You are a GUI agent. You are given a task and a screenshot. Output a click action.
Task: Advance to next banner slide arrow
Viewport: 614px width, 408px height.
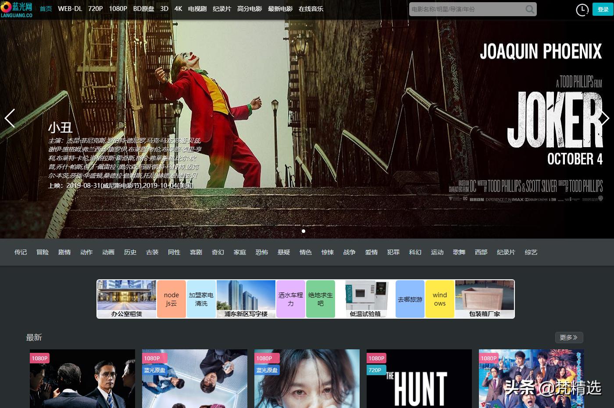[x=605, y=118]
